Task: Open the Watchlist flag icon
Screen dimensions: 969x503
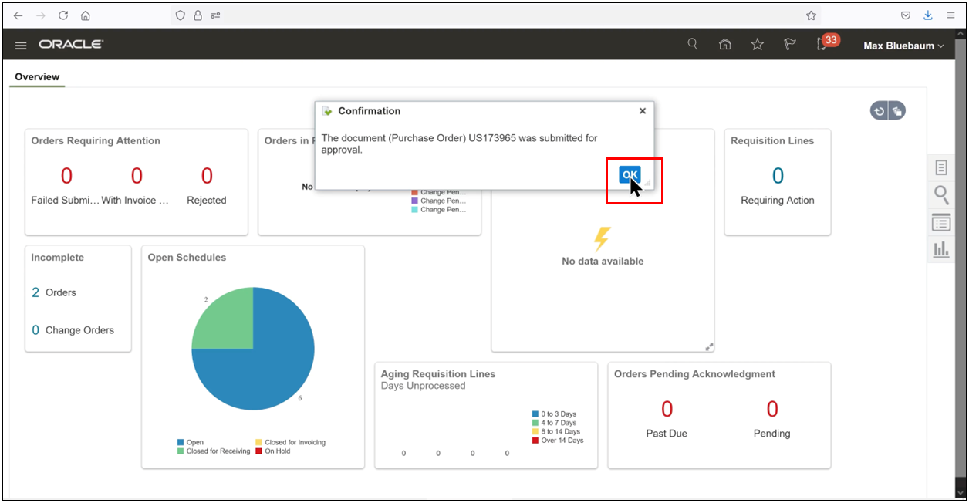Action: 789,44
